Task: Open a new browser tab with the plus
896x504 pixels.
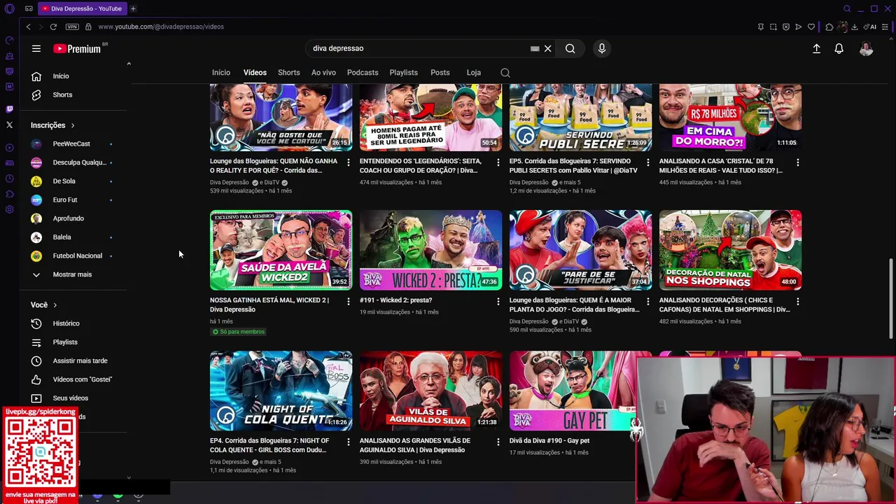Action: point(133,8)
